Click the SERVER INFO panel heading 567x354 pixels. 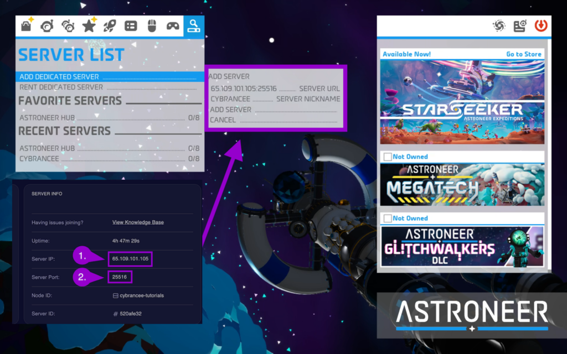click(47, 194)
